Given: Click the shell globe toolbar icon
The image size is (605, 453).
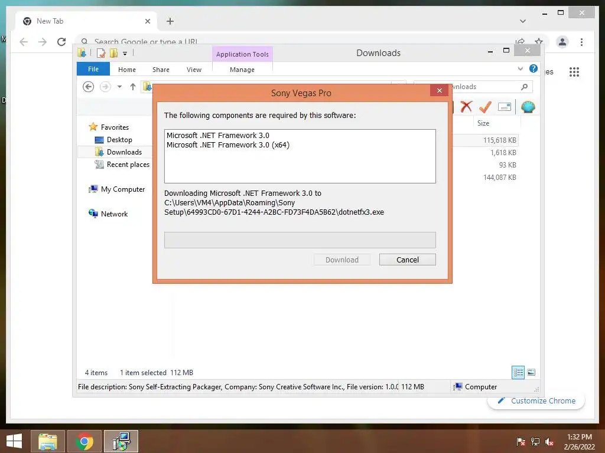Looking at the screenshot, I should 528,107.
